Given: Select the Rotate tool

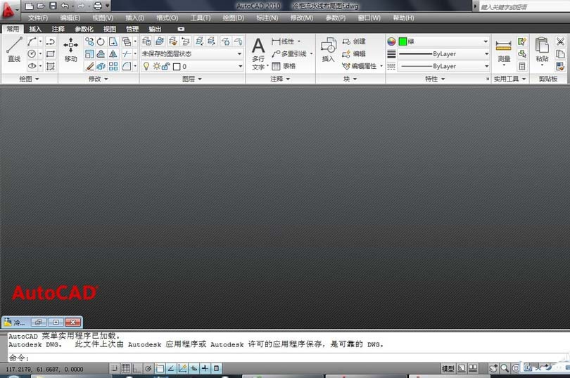Looking at the screenshot, I should [101, 41].
